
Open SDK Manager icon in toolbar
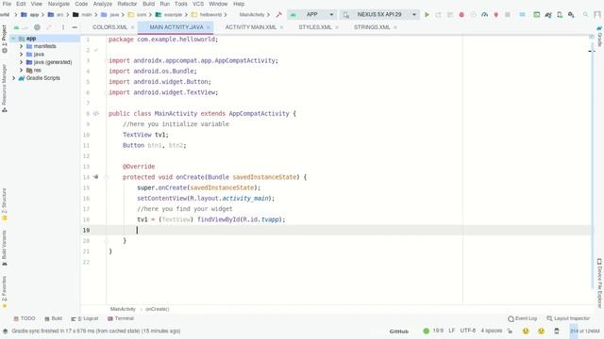pos(571,15)
